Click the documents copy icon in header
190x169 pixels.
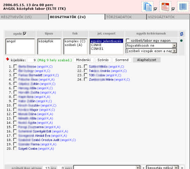(x=147, y=7)
